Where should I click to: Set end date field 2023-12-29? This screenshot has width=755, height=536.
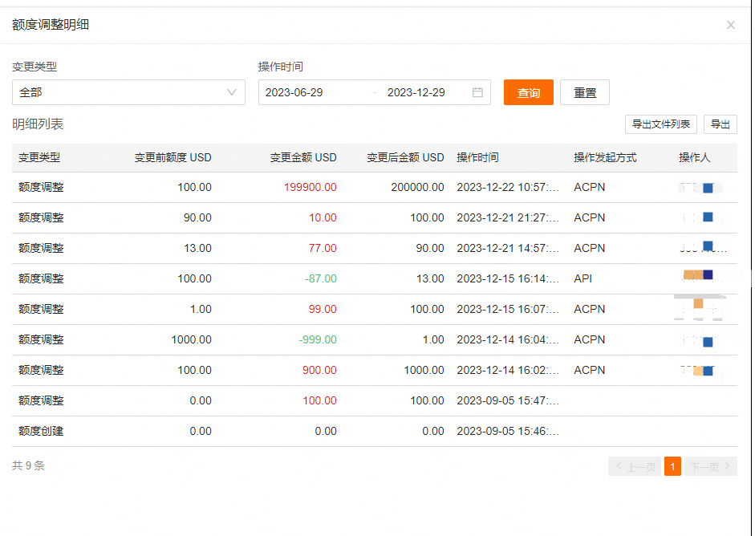pos(416,92)
